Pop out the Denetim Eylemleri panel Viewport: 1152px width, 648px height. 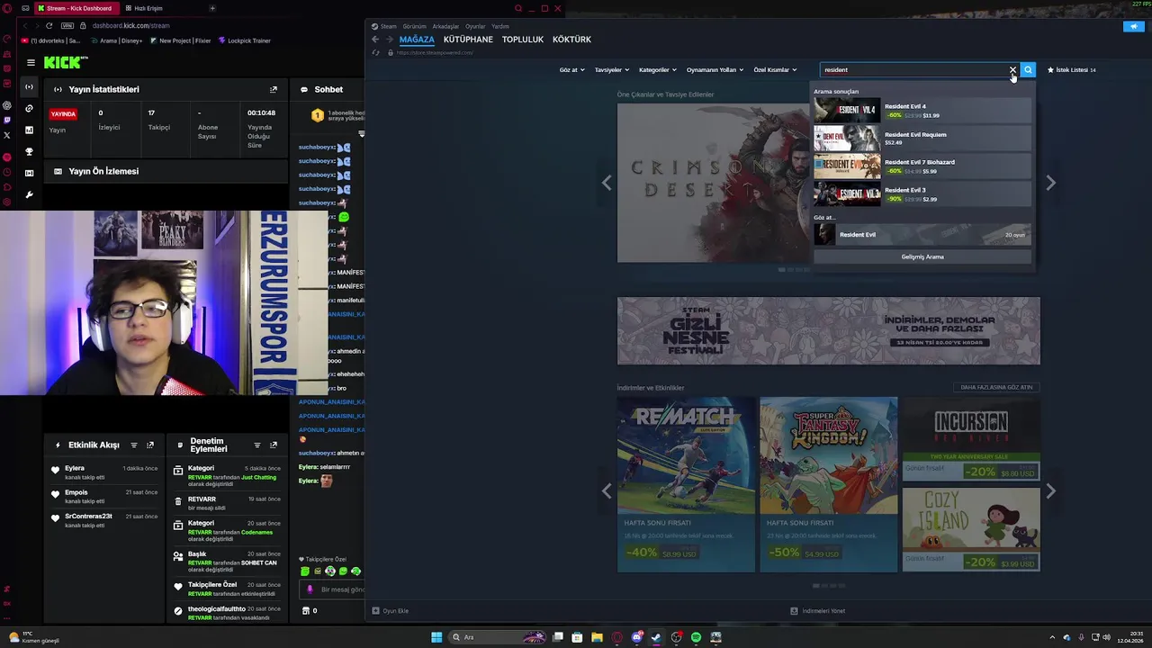coord(274,445)
